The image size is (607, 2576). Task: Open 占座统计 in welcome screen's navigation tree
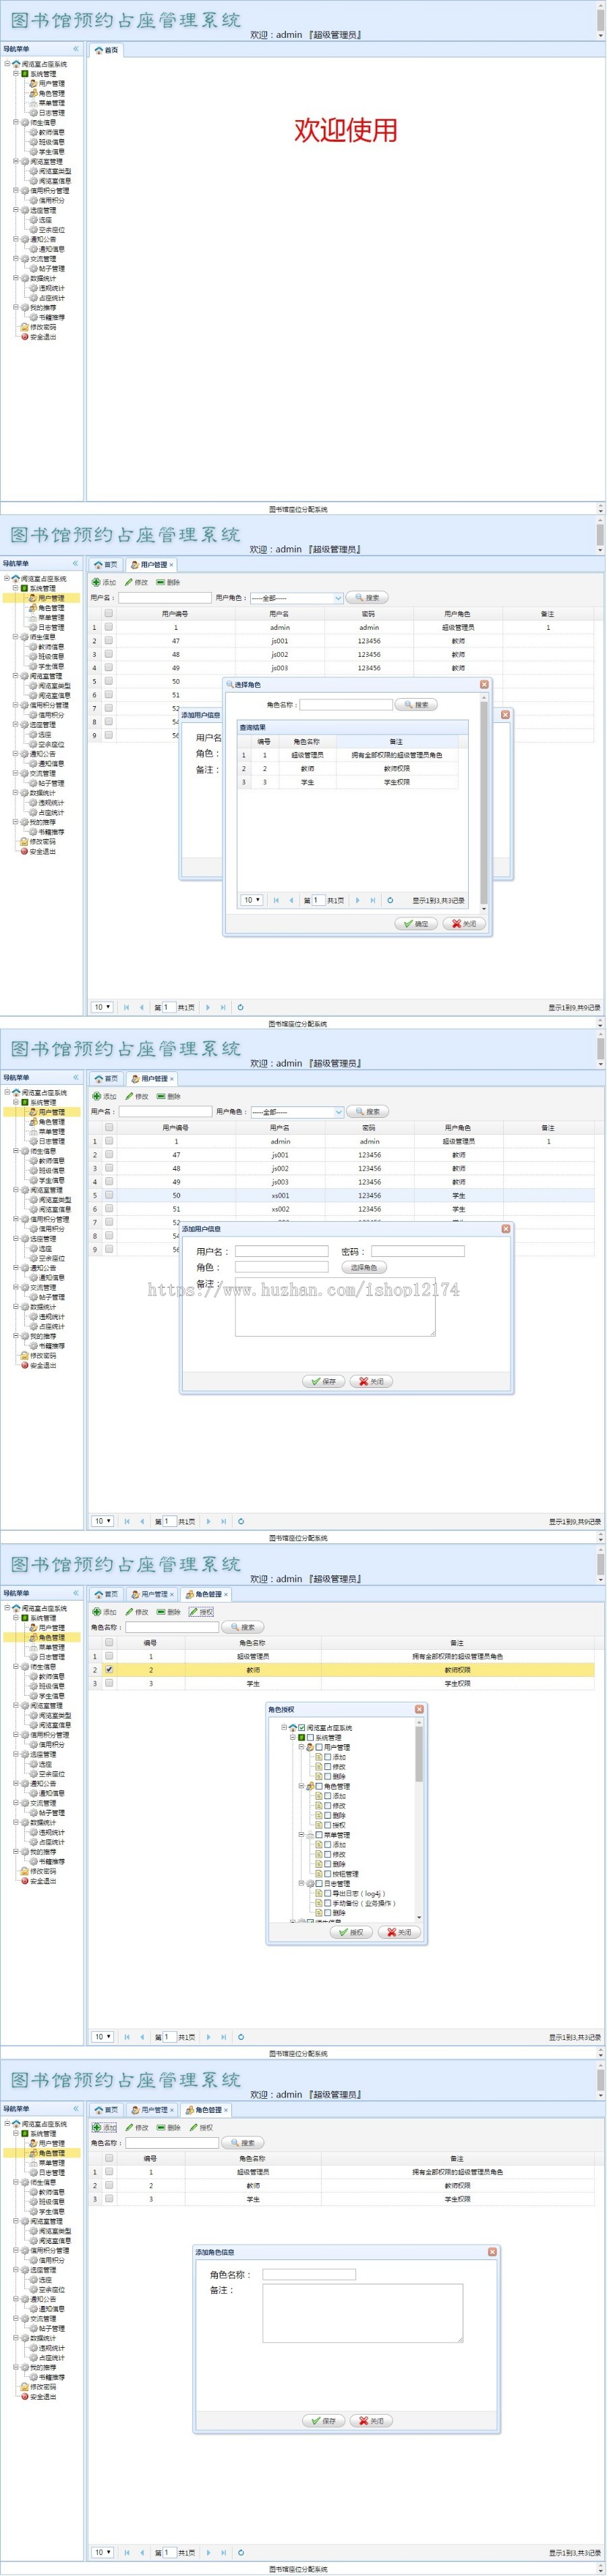(52, 298)
